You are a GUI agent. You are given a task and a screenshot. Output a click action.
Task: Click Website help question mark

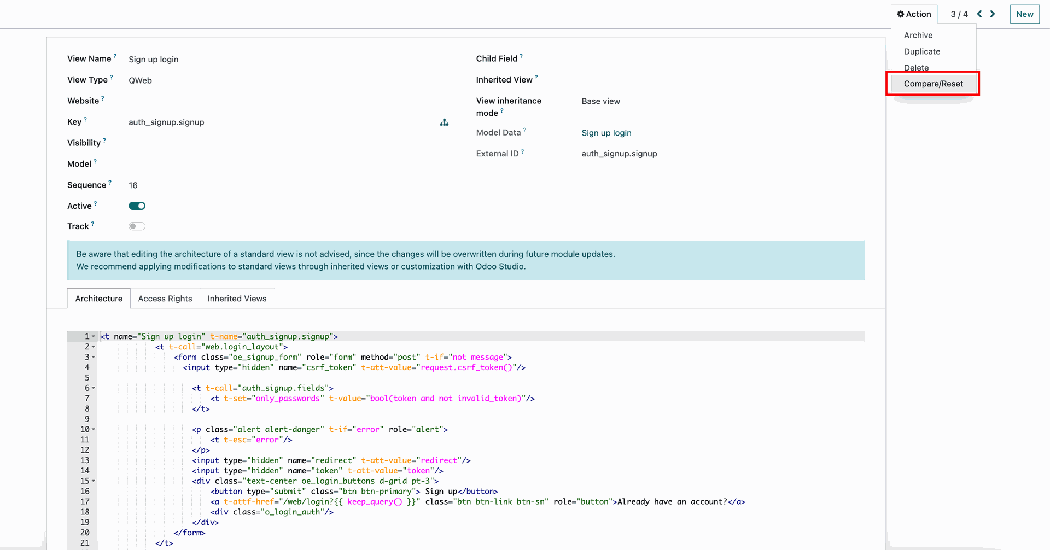103,98
